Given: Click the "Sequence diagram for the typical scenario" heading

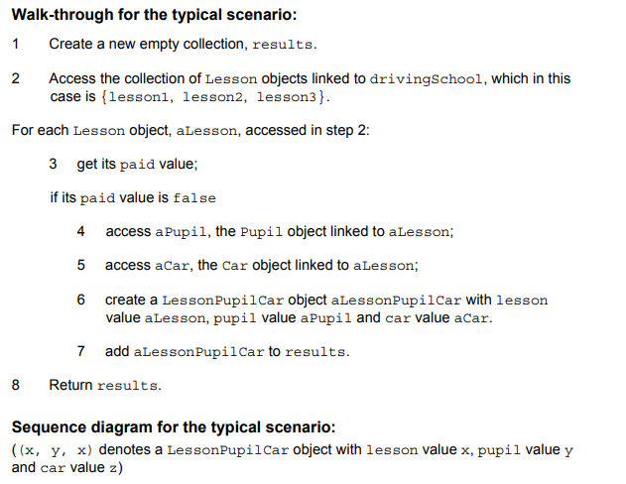Looking at the screenshot, I should pyautogui.click(x=174, y=428).
